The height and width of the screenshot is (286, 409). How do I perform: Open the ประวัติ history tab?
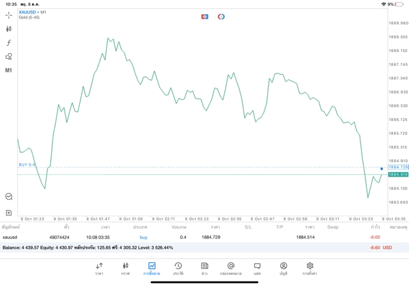click(178, 269)
